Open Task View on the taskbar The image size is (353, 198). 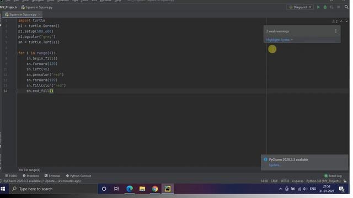(x=116, y=189)
